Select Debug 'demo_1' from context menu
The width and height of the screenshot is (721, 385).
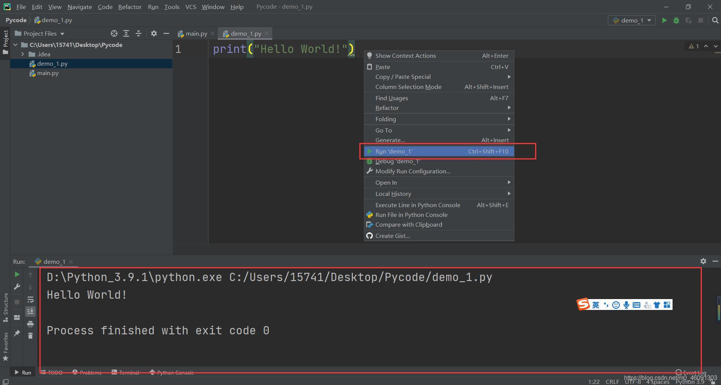(439, 161)
